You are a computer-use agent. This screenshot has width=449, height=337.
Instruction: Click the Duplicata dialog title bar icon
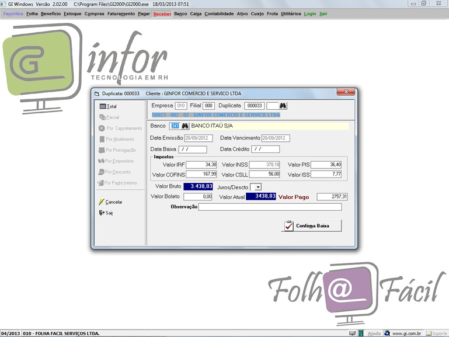pos(97,93)
